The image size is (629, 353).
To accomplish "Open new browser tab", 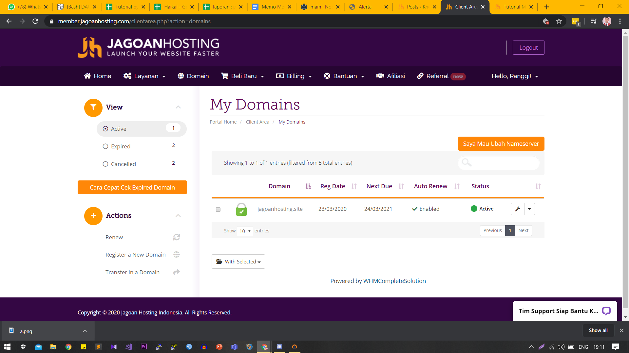I will pos(546,7).
